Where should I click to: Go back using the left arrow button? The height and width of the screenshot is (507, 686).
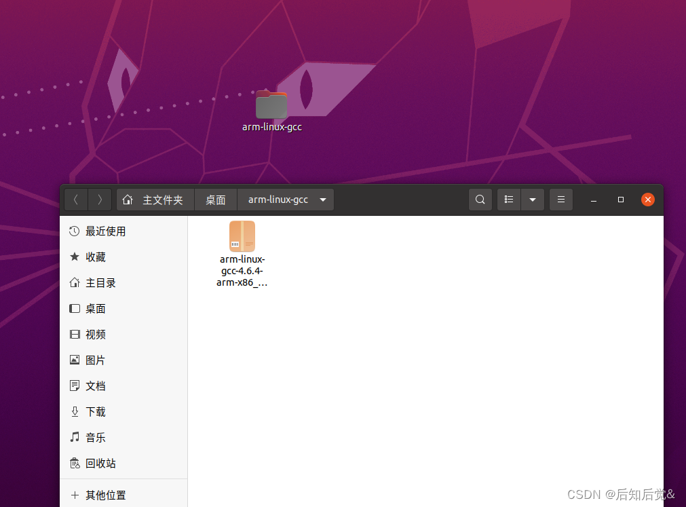pyautogui.click(x=76, y=200)
